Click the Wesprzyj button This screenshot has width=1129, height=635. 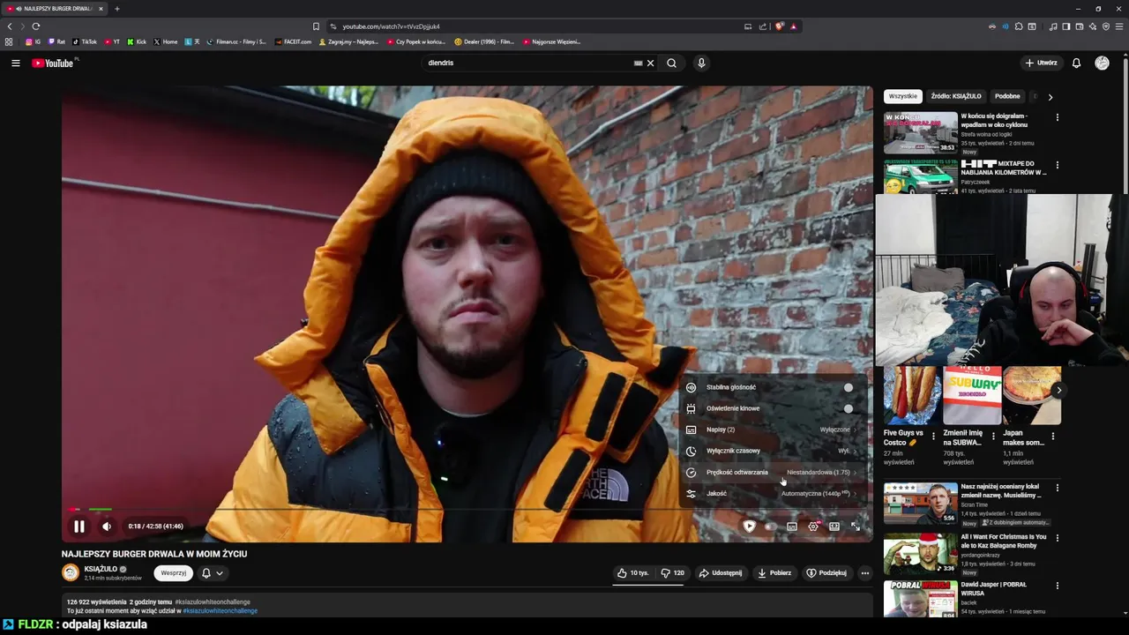point(173,573)
